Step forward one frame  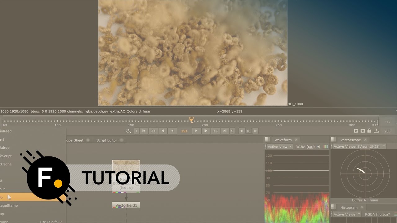tap(206, 131)
